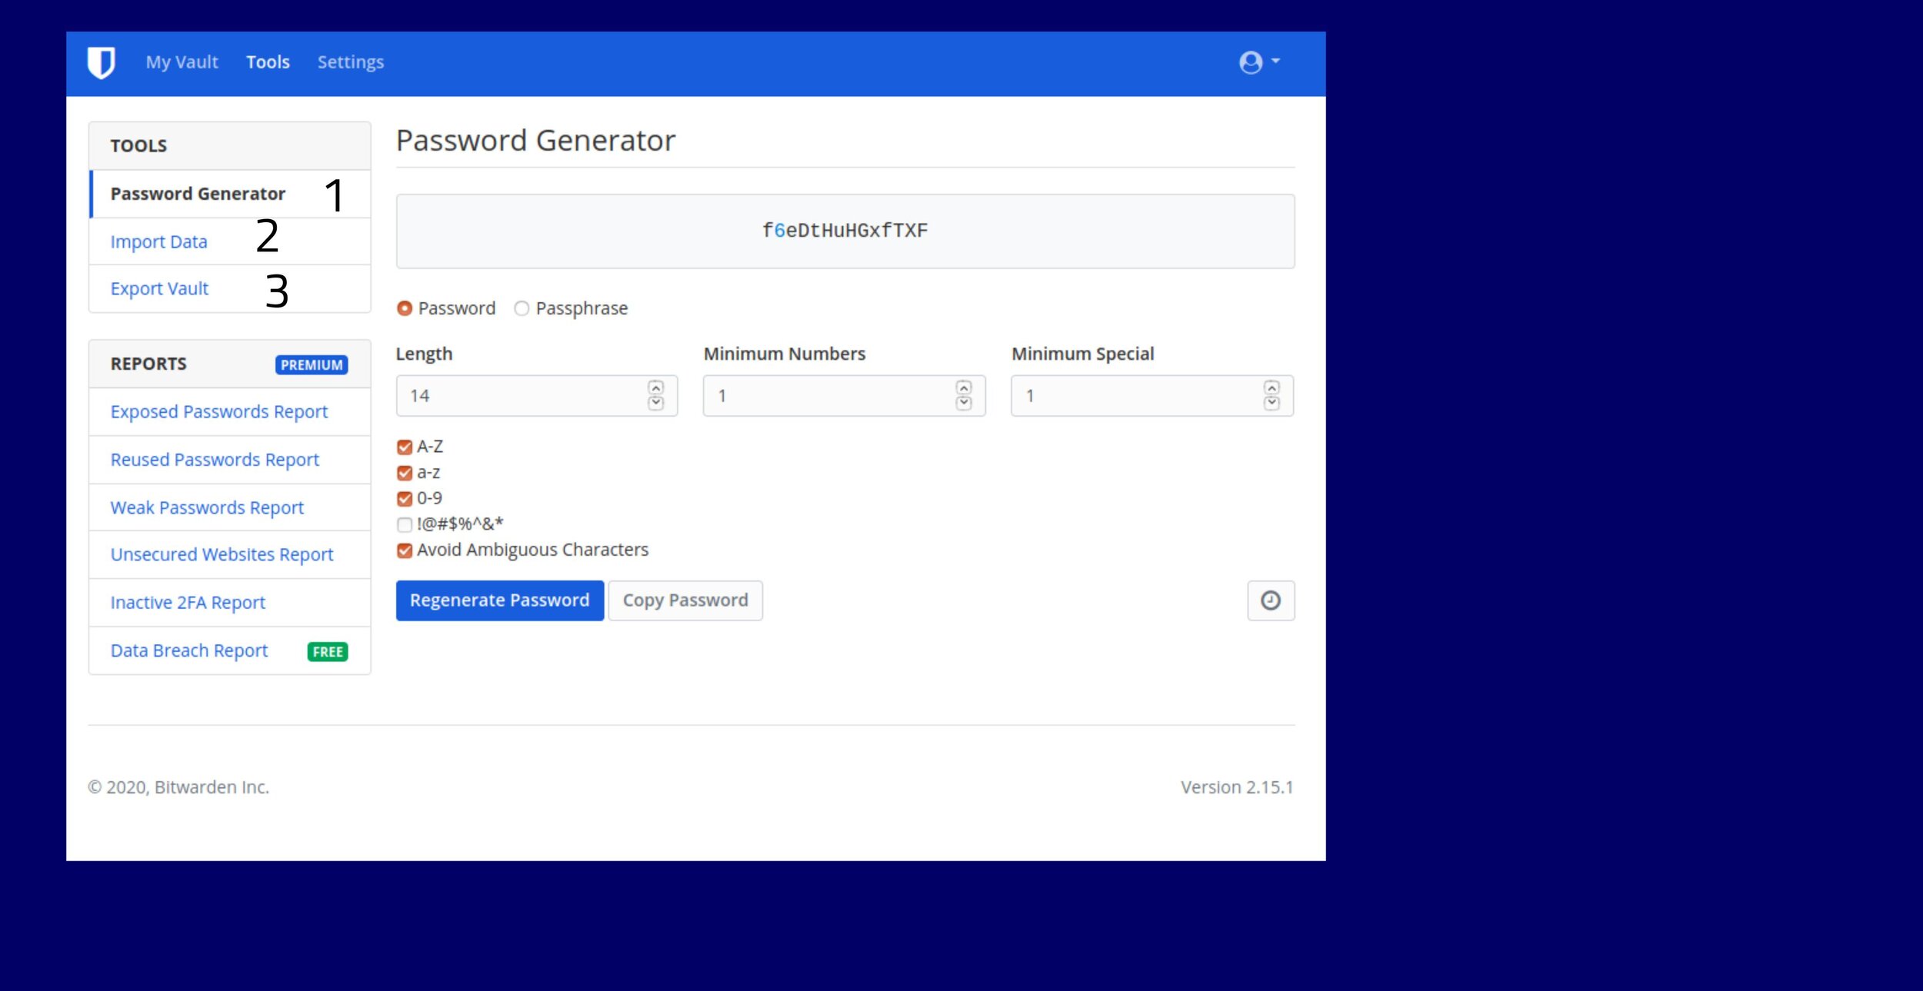Viewport: 1923px width, 991px height.
Task: Increase Minimum Special with up arrow
Action: point(1271,388)
